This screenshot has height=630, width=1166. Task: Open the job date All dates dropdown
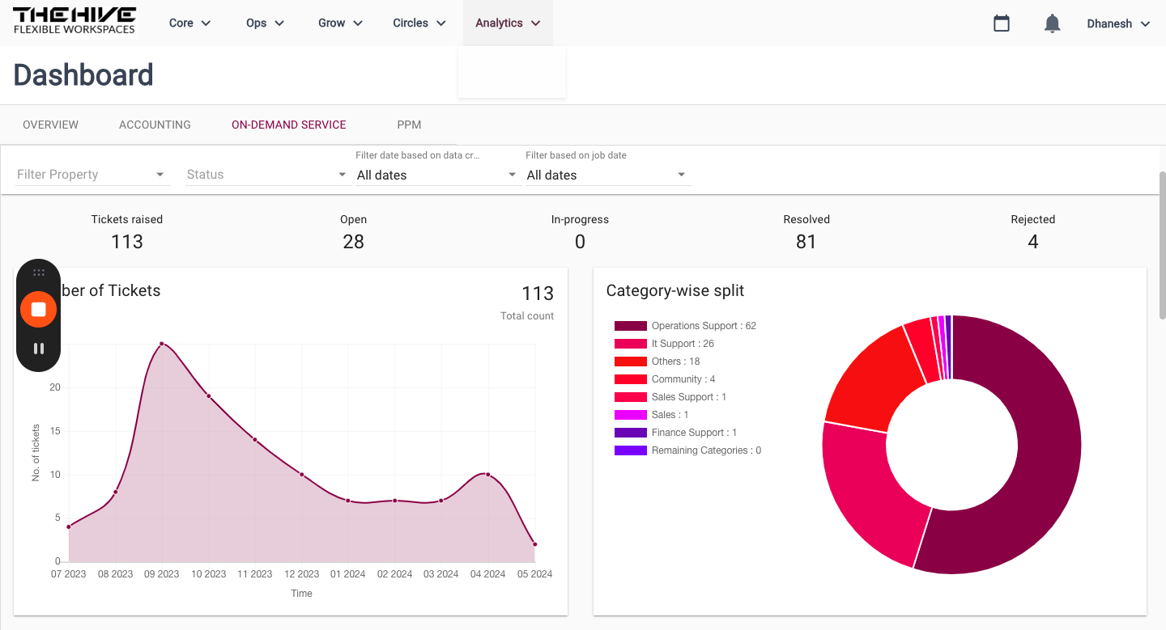[x=608, y=175]
